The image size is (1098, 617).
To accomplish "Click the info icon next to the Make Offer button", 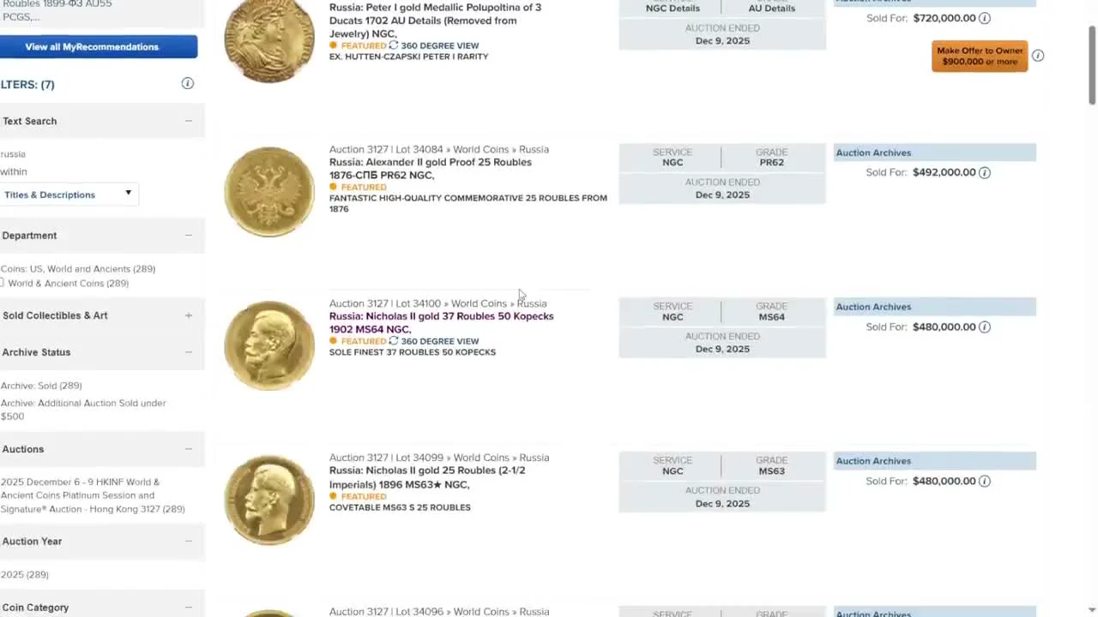I will [x=1038, y=55].
